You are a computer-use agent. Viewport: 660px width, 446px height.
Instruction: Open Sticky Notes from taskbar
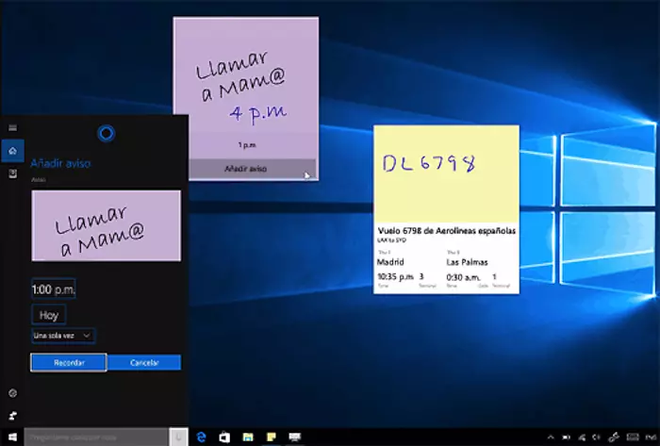(271, 437)
